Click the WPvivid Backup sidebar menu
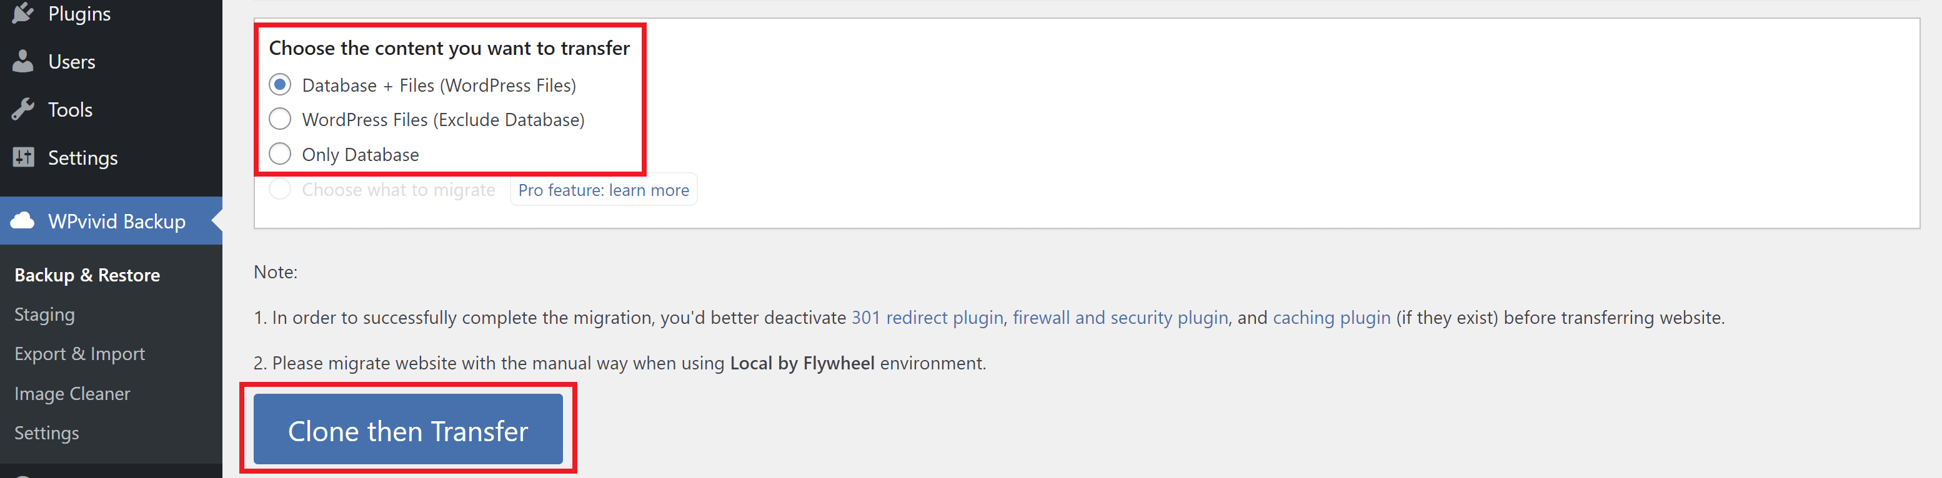The height and width of the screenshot is (478, 1942). point(116,220)
